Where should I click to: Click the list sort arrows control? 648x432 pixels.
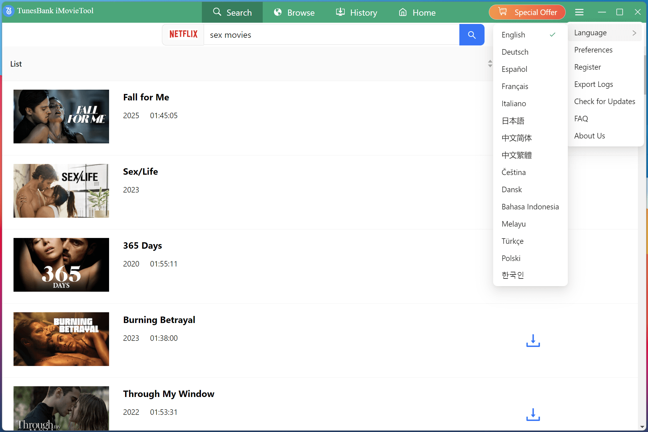click(x=490, y=64)
